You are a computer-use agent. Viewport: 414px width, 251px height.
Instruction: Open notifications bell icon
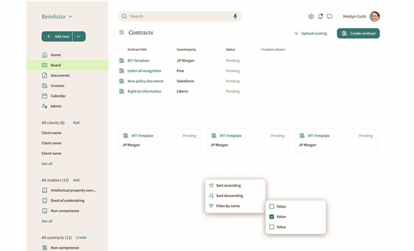[320, 17]
